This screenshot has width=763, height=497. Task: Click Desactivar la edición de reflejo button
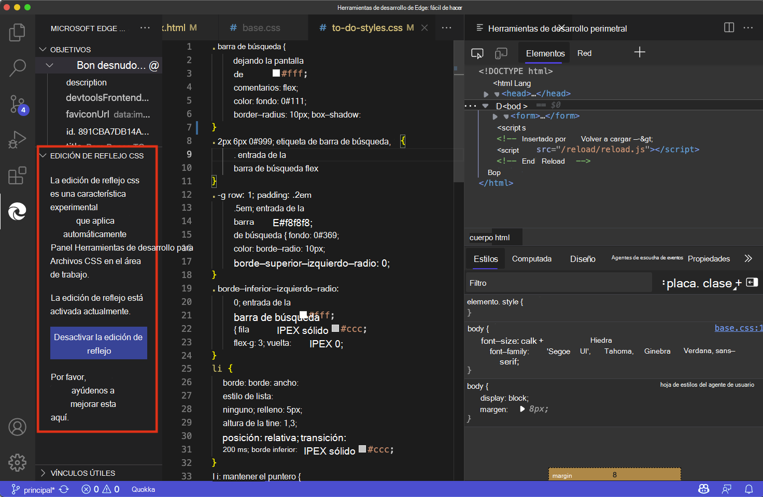(98, 343)
